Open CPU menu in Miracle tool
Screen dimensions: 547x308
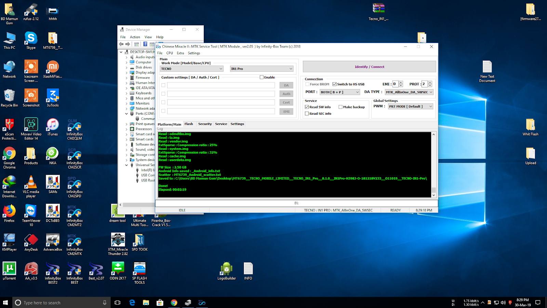pos(170,53)
